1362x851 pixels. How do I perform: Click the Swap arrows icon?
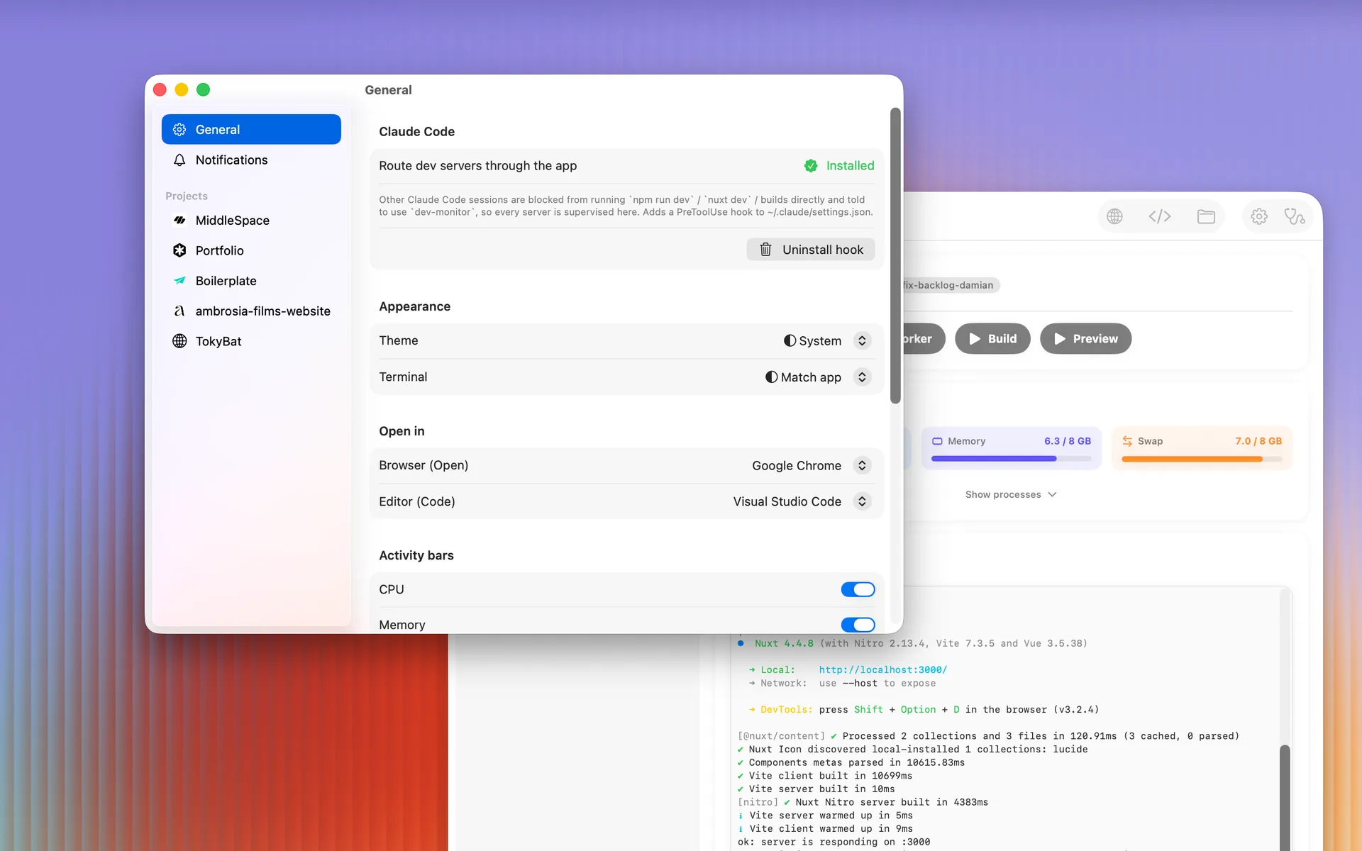(1127, 441)
